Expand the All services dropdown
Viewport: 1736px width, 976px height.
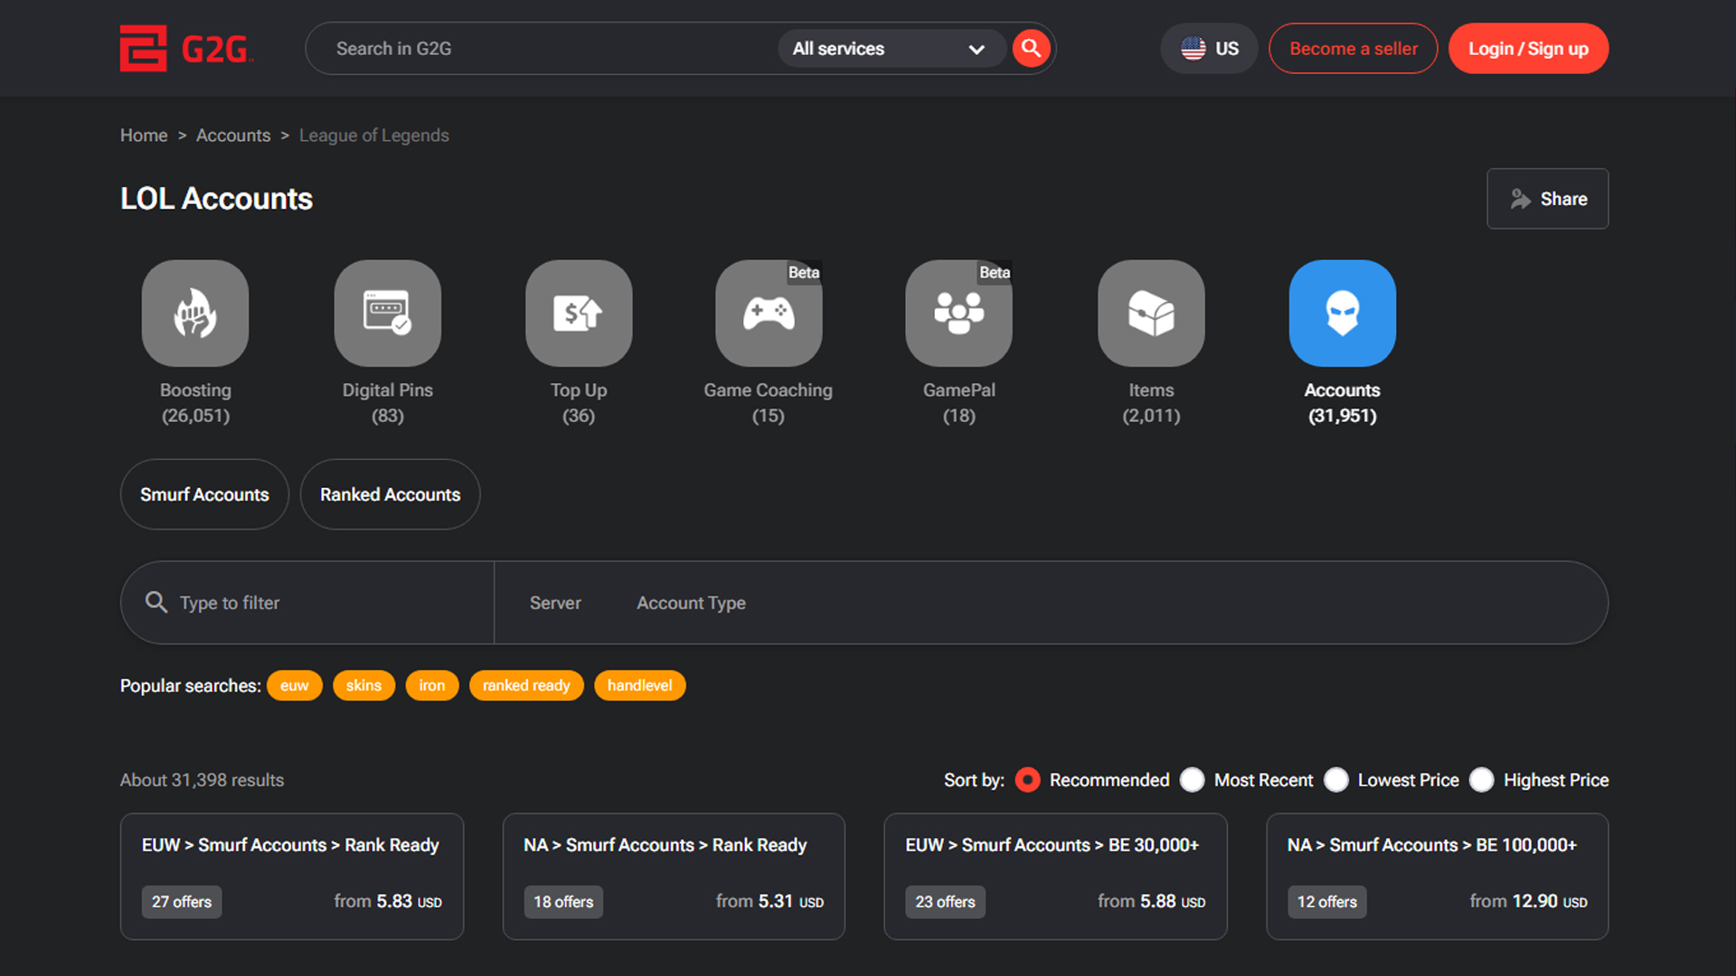coord(890,49)
